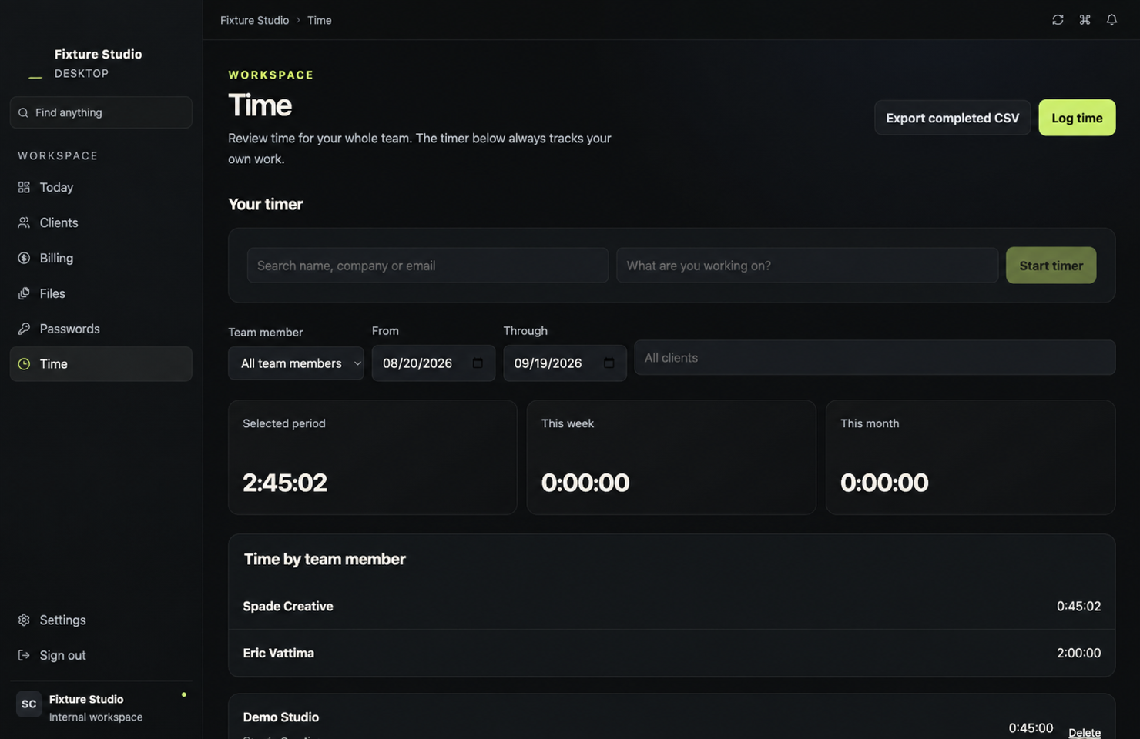Screen dimensions: 1140x739
Task: Sign out of the workspace
Action: click(x=101, y=655)
